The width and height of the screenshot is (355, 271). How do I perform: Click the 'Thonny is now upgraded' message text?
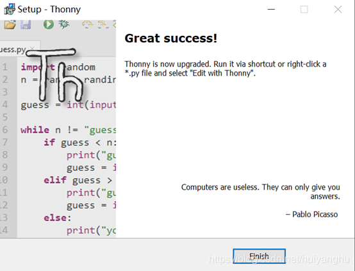pos(226,69)
